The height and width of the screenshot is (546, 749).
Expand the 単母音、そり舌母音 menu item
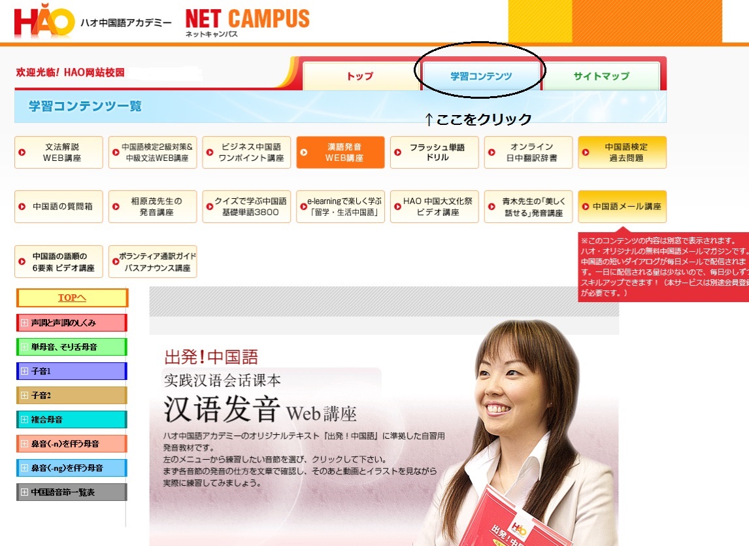(x=24, y=347)
